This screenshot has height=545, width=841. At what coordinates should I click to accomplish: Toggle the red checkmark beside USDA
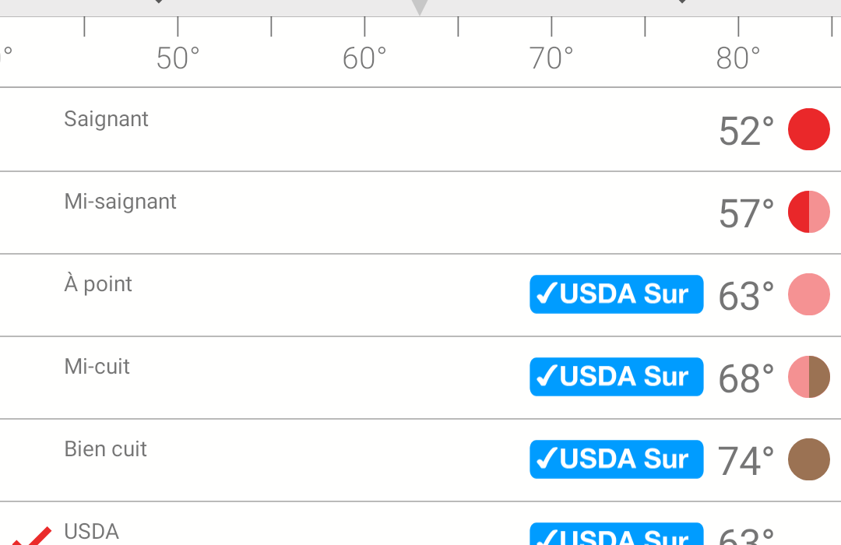(32, 536)
